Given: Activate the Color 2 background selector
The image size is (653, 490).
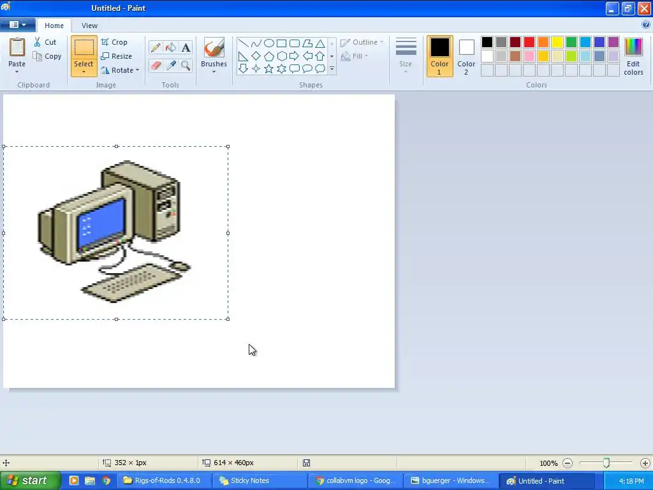Looking at the screenshot, I should point(466,56).
